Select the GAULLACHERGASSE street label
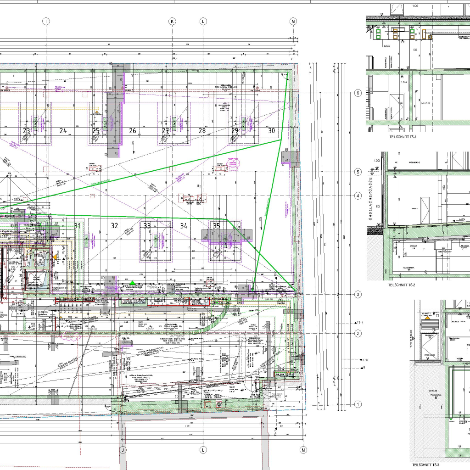 point(370,200)
